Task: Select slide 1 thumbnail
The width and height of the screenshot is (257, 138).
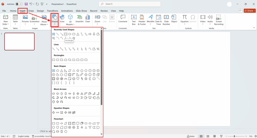Action: pyautogui.click(x=19, y=42)
